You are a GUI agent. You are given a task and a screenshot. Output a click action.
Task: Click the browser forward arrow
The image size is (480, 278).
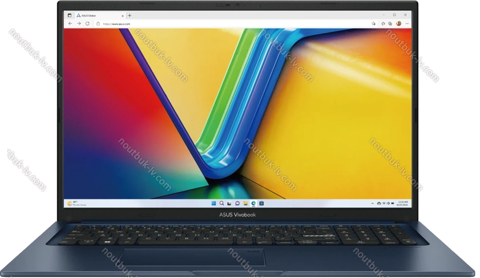click(78, 24)
